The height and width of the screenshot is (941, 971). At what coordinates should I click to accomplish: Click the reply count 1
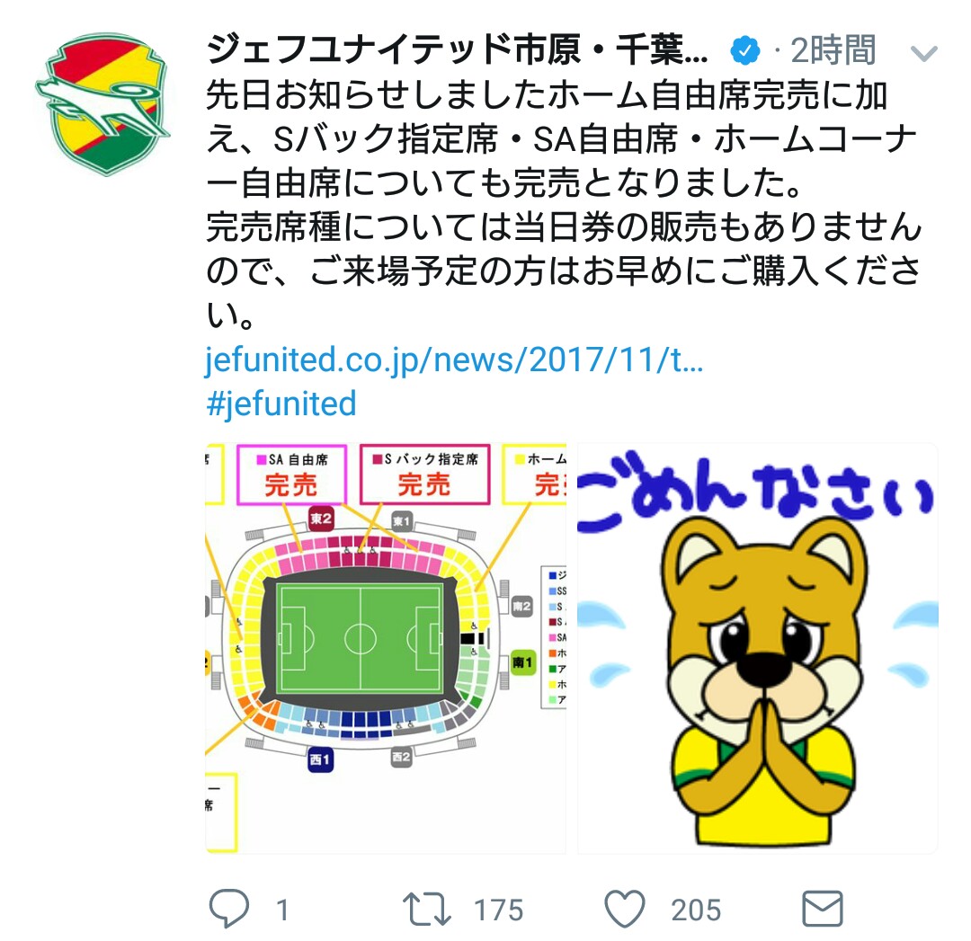click(x=282, y=910)
